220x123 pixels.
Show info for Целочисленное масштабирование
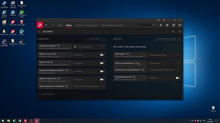tap(142, 70)
